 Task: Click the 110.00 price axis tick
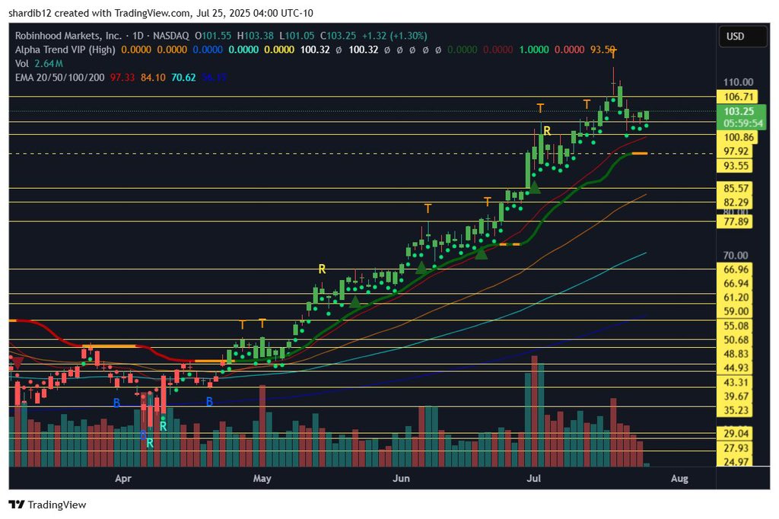coord(738,82)
